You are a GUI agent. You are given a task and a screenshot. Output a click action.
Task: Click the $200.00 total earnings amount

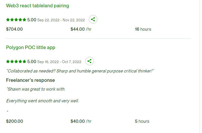14,121
